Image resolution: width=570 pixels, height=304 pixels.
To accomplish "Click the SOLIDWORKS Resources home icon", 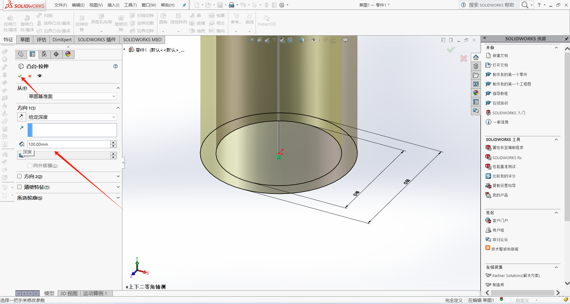I will coord(476,57).
